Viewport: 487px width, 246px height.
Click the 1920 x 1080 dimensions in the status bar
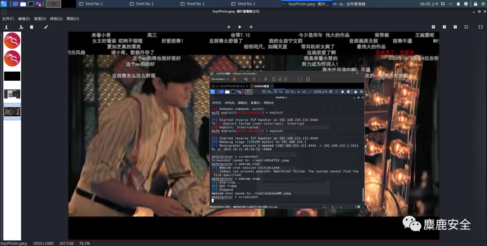coord(43,243)
